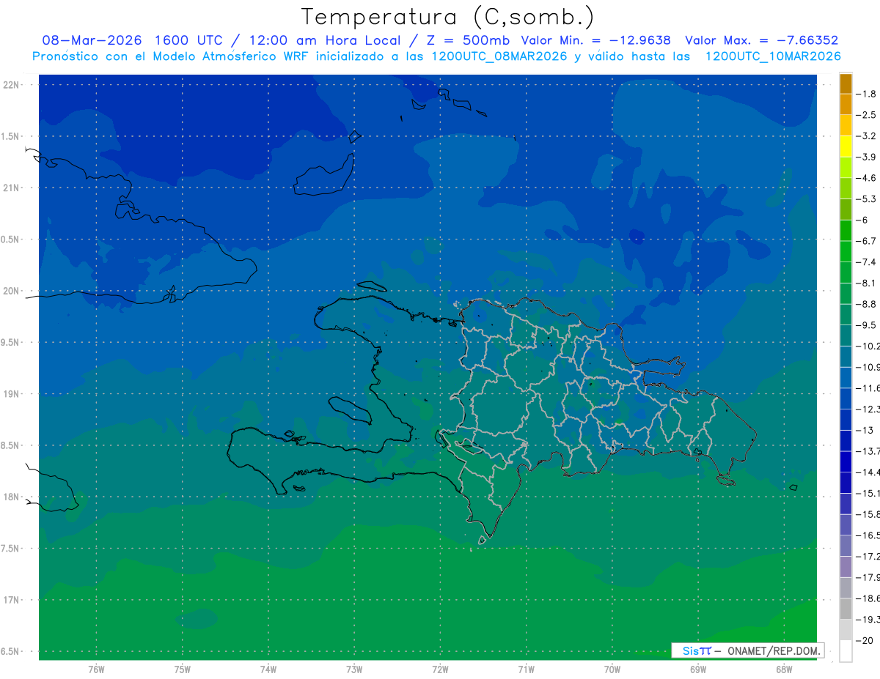
Task: Click the "20N" latitude label
Action: pos(10,291)
